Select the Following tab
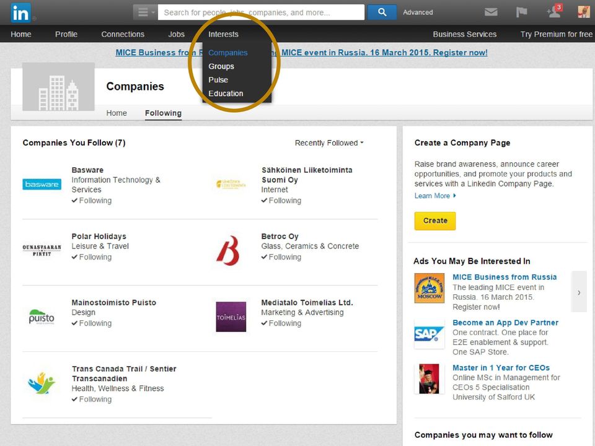 pos(163,113)
